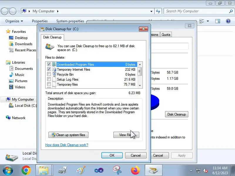Click in the Search My Computer field

[199, 11]
